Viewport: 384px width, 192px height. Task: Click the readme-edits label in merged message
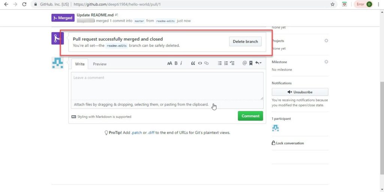[x=117, y=46]
